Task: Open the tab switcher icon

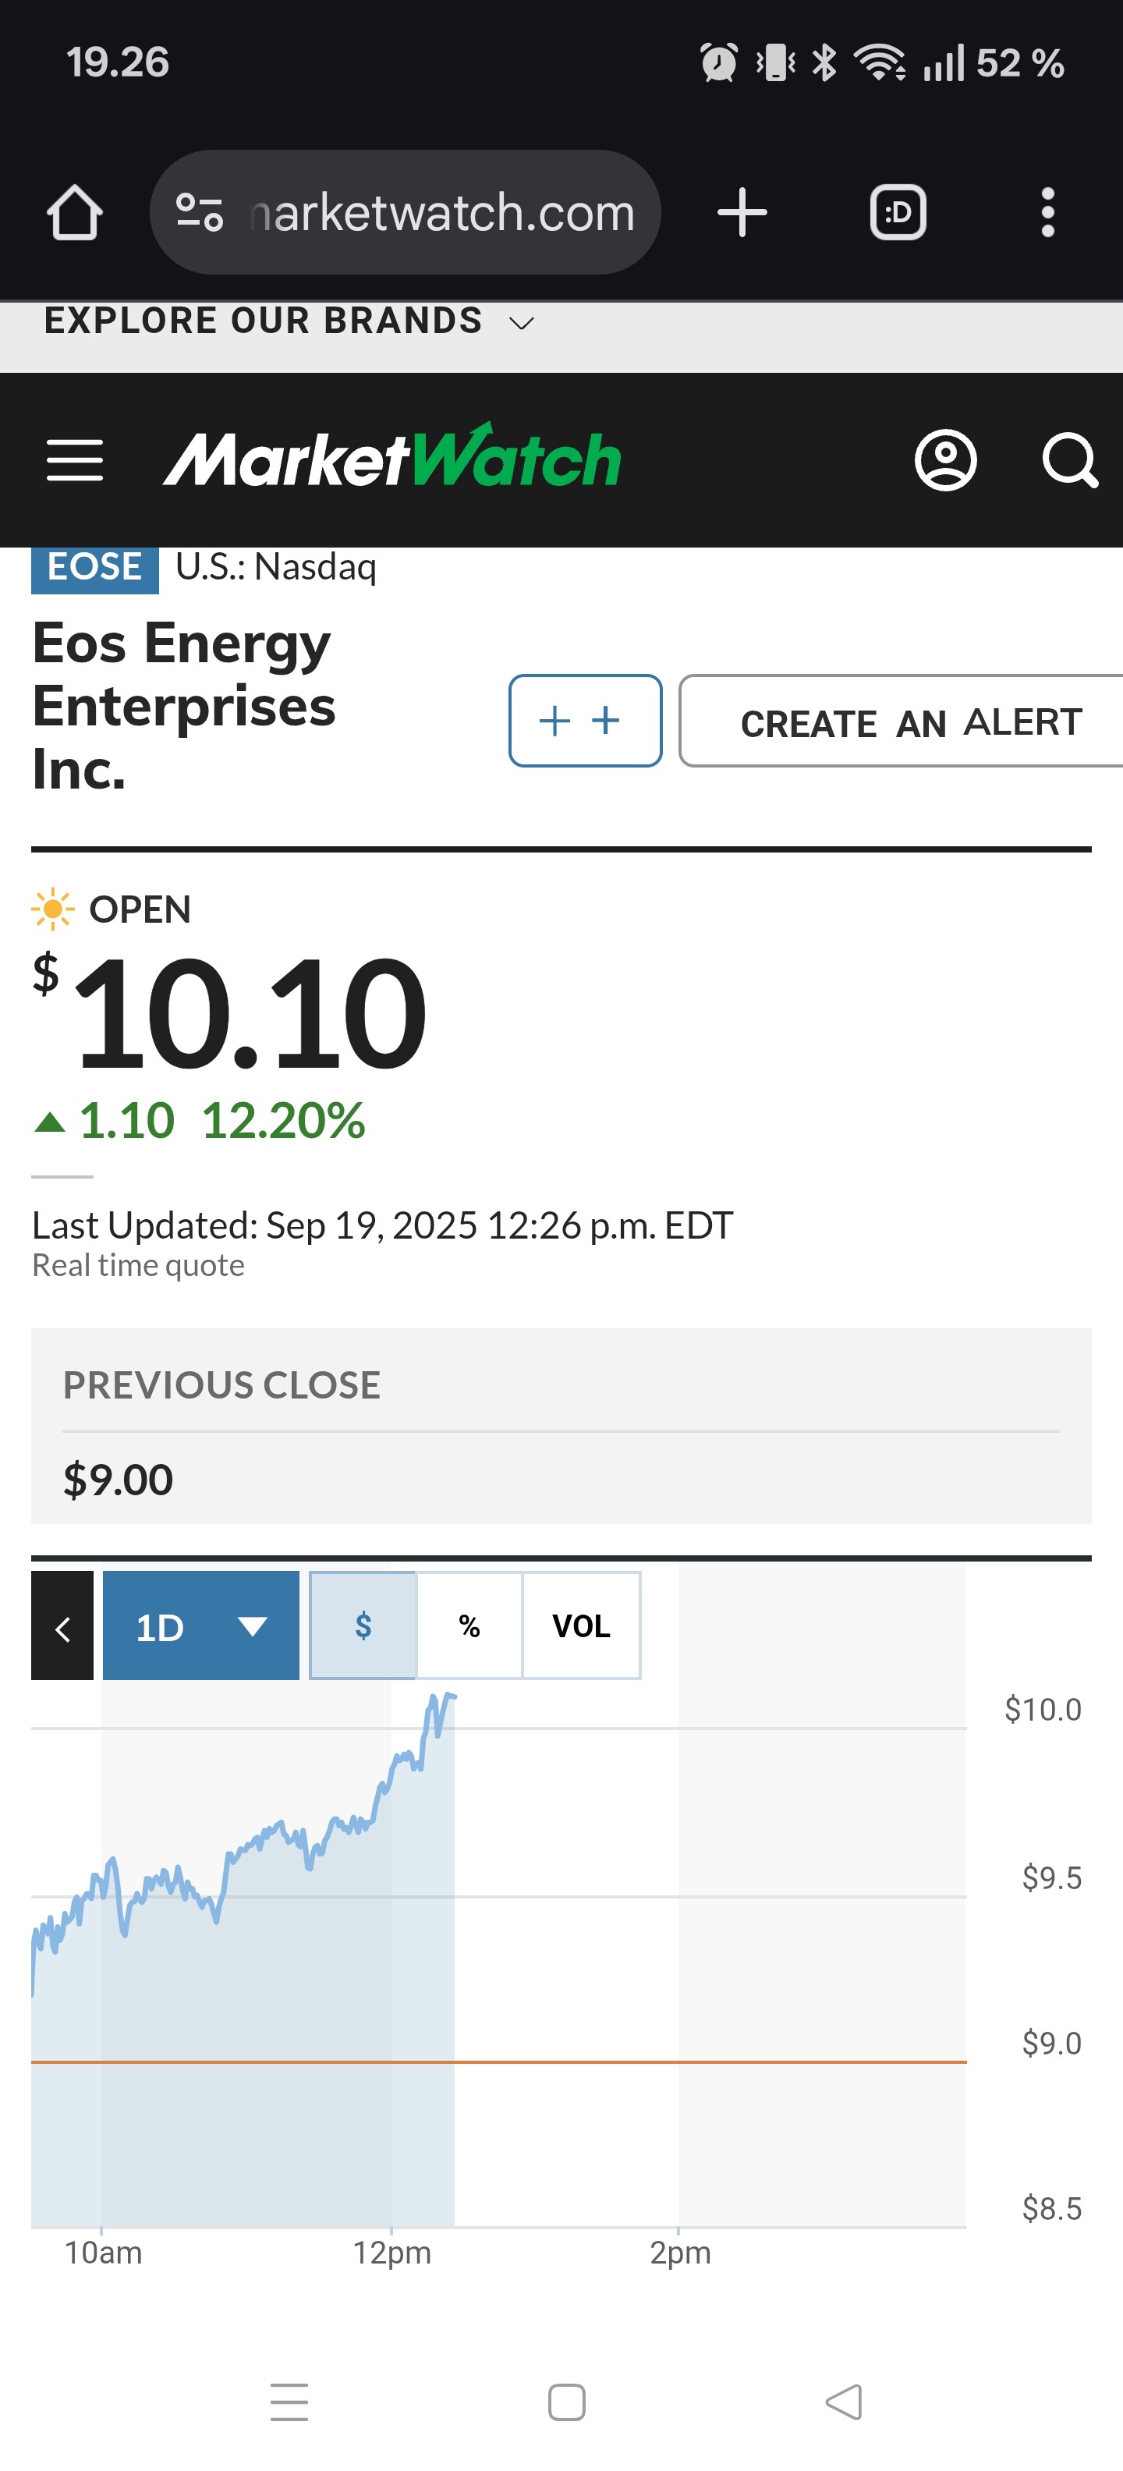Action: (898, 212)
